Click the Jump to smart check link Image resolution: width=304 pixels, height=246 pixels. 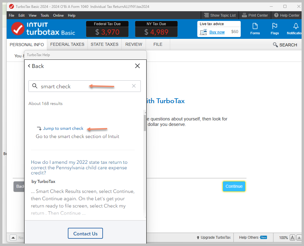point(63,128)
